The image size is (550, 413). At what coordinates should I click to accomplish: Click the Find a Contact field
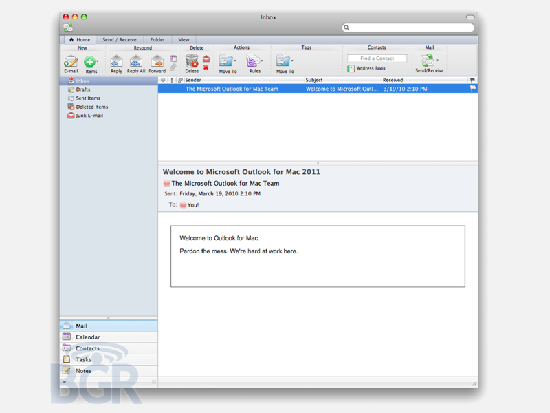click(x=377, y=59)
